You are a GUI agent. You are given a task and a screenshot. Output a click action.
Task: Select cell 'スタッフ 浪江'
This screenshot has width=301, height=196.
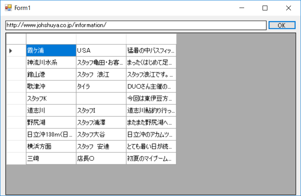pyautogui.click(x=101, y=74)
